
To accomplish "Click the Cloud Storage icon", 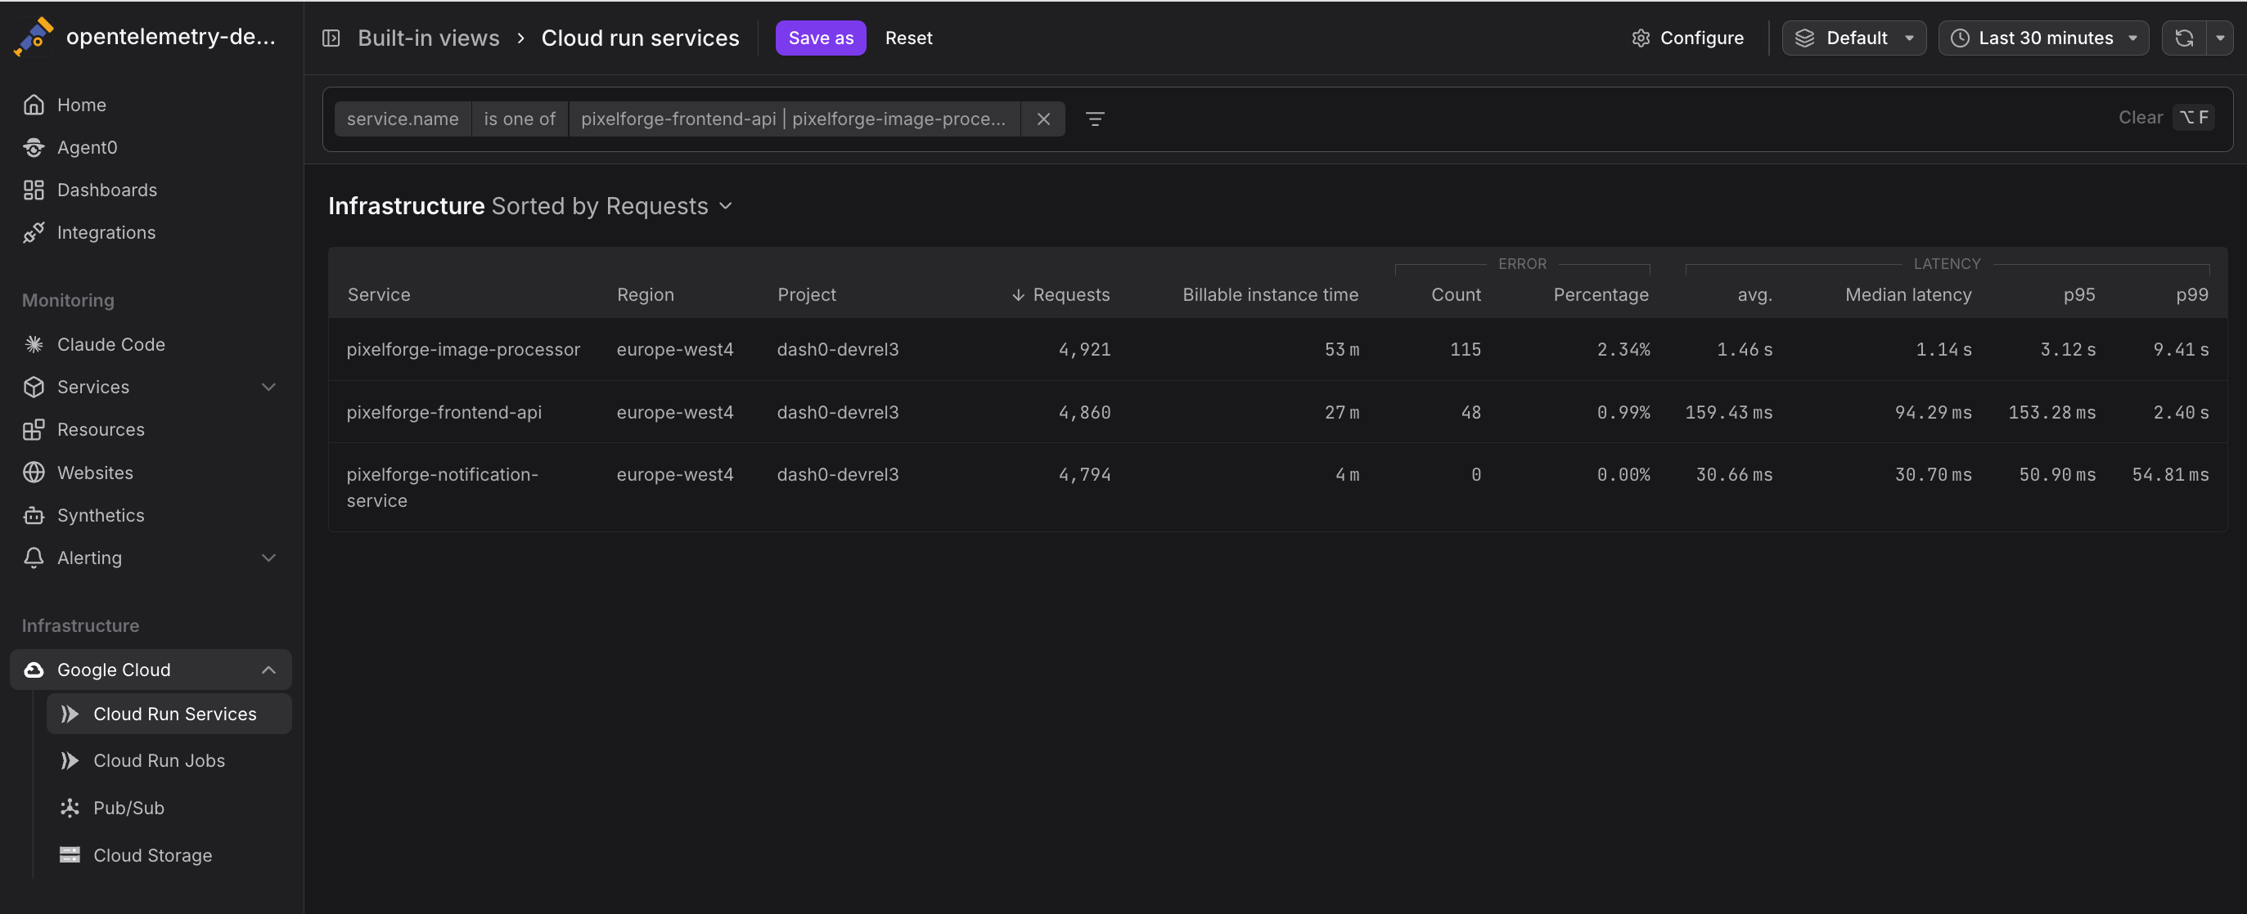I will click(x=70, y=855).
